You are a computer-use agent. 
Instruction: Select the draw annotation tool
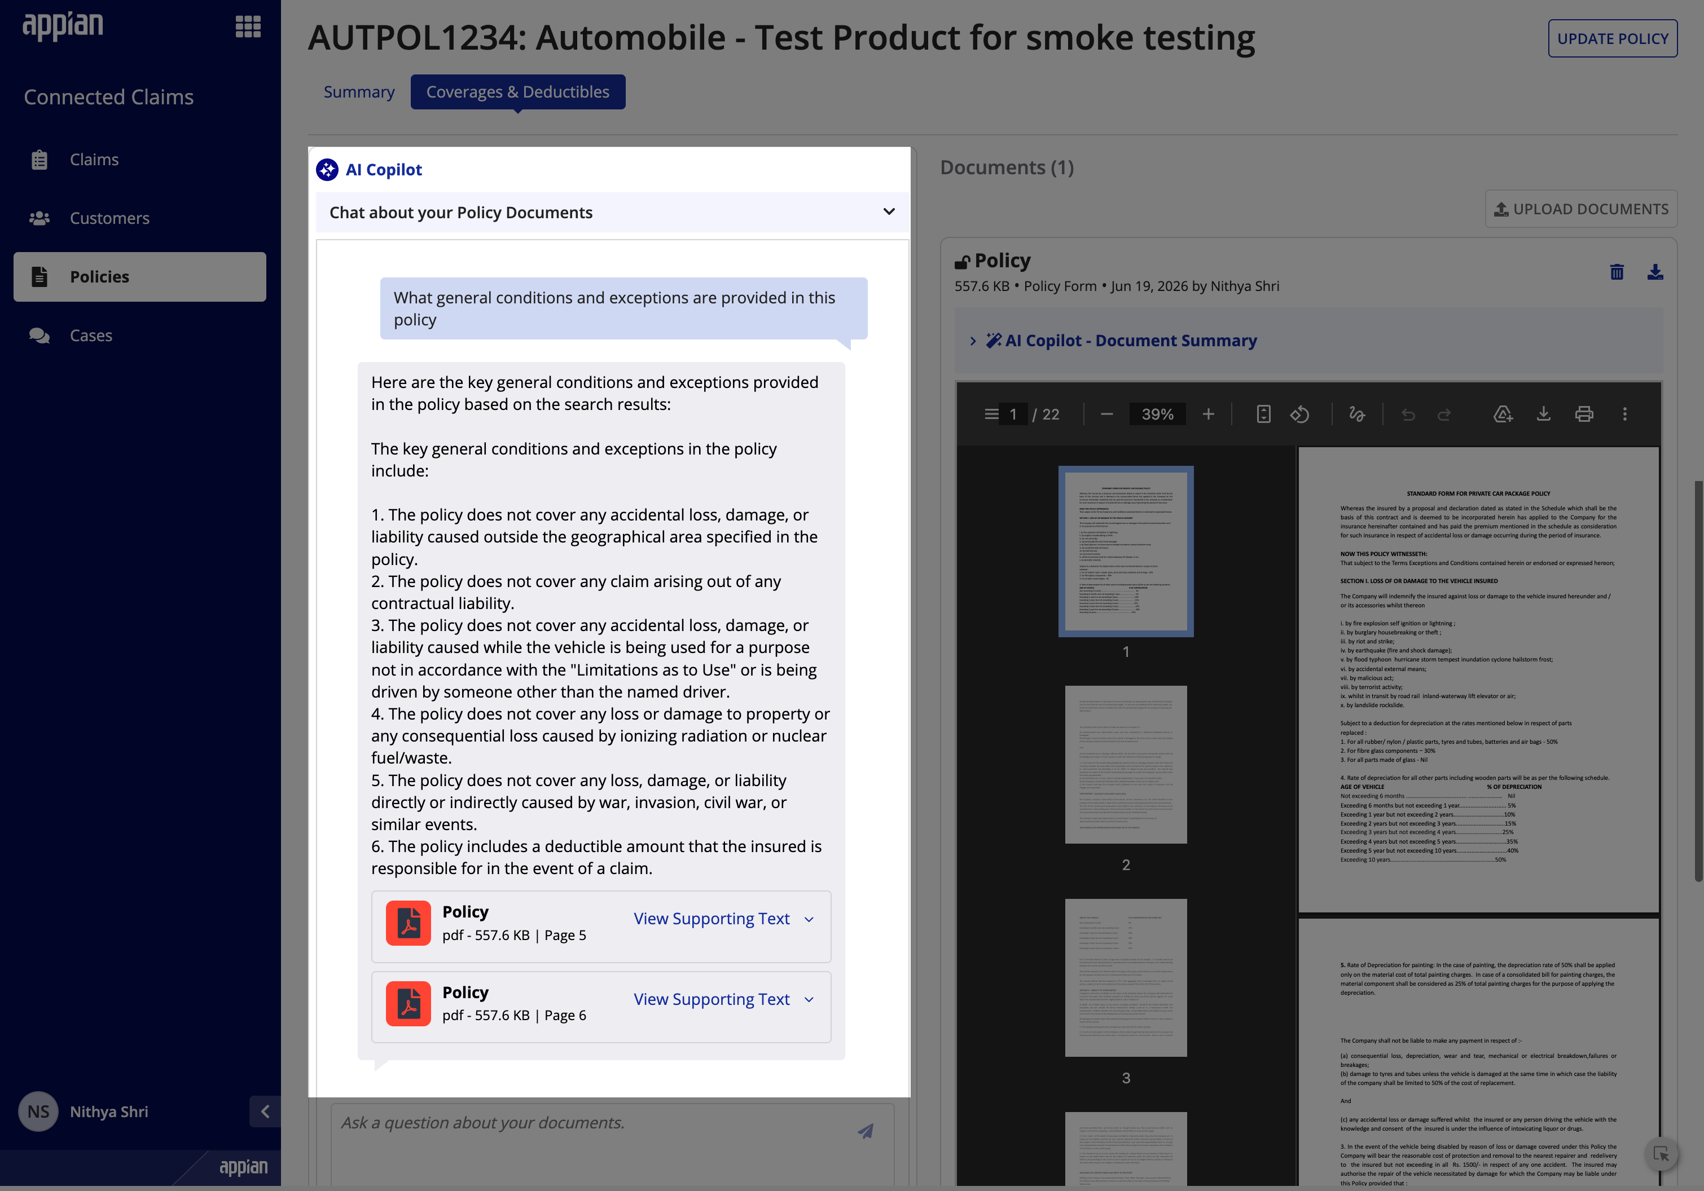[x=1356, y=414]
